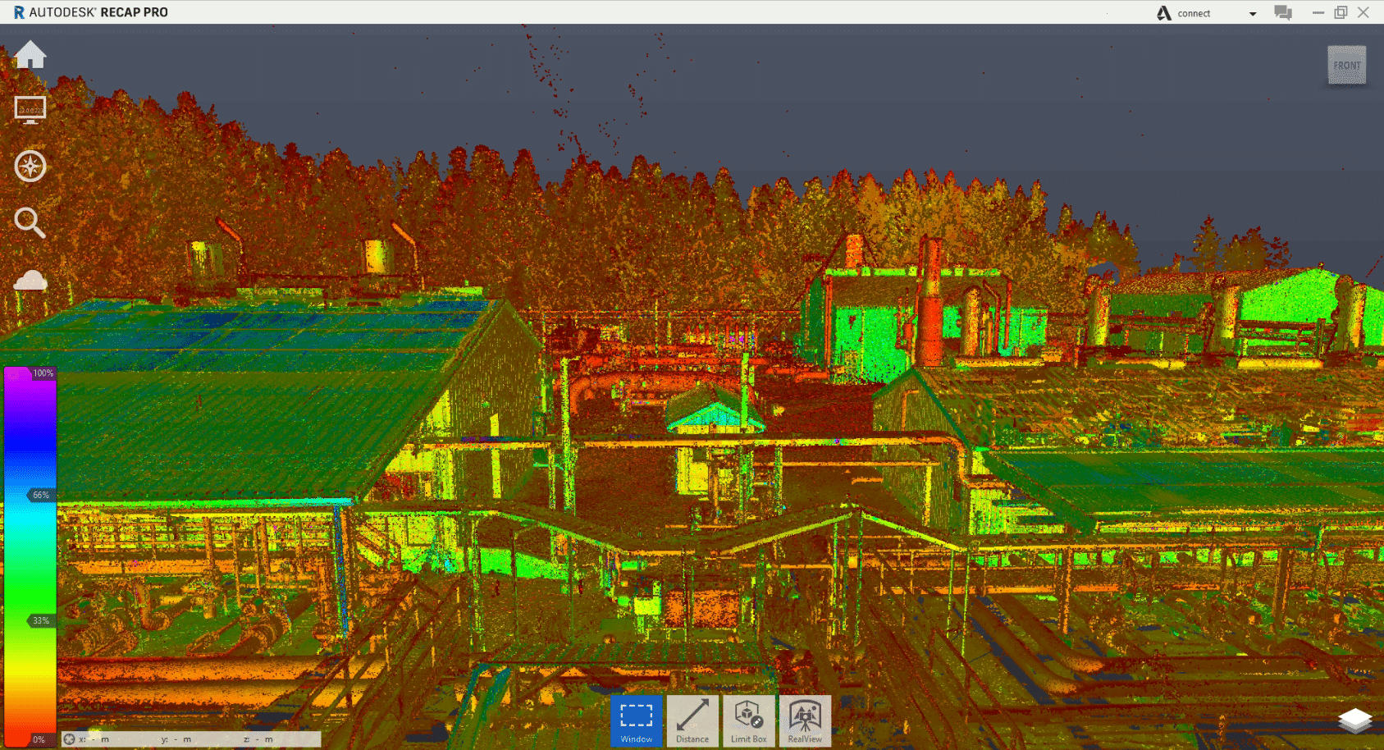Open the Home menu icon
The image size is (1384, 750).
point(30,55)
